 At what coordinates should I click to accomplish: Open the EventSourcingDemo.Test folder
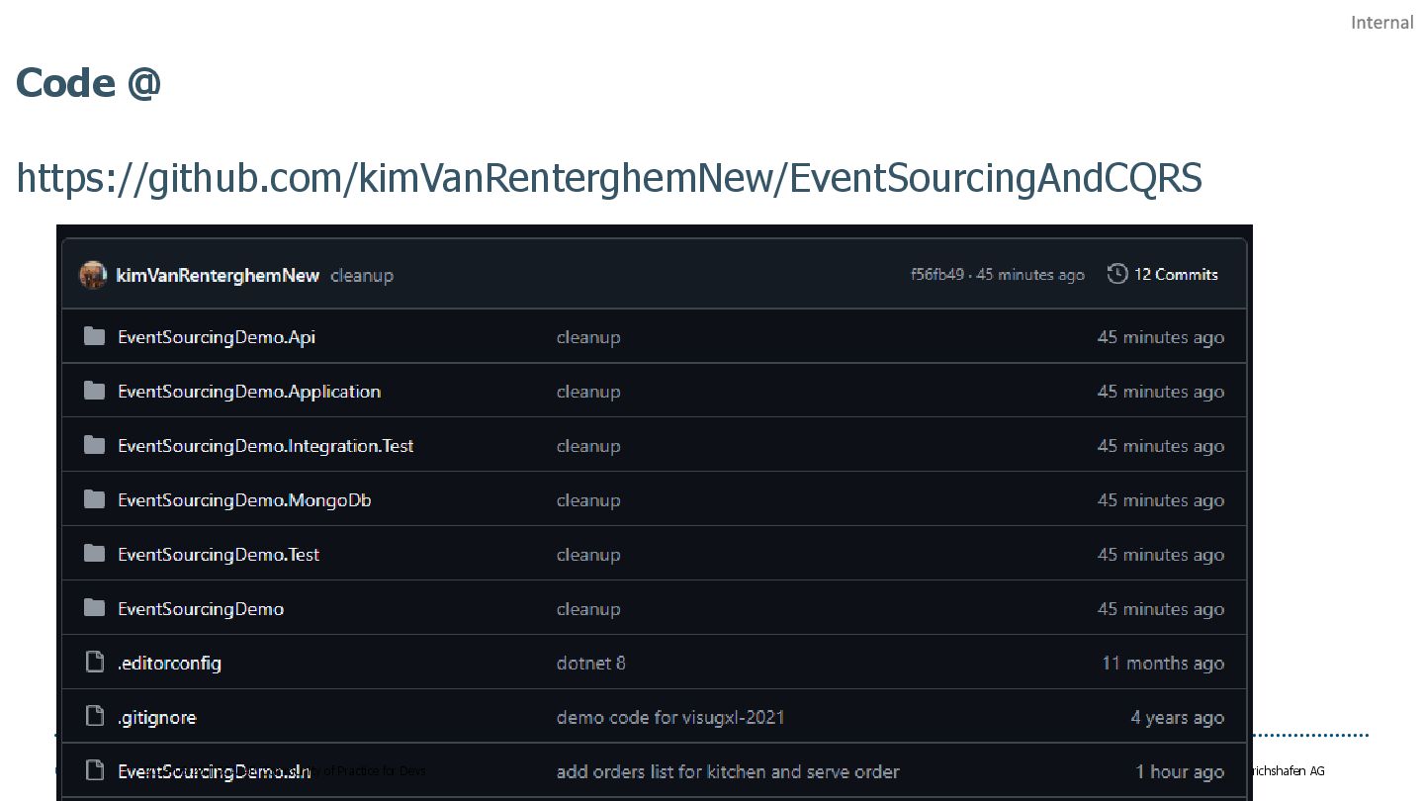pyautogui.click(x=219, y=555)
